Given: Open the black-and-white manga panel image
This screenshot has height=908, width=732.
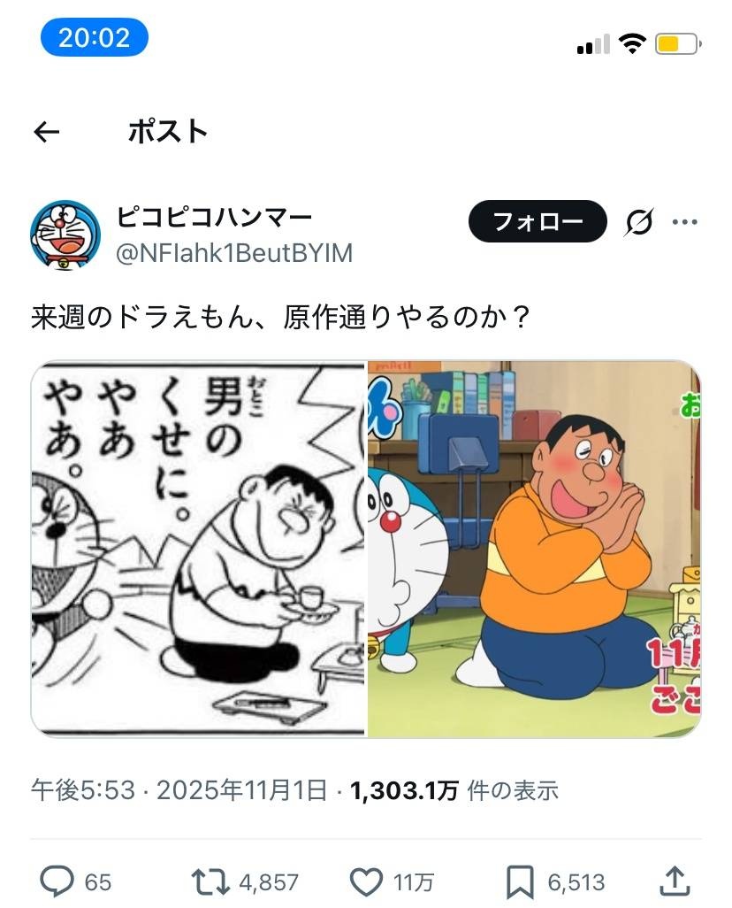Looking at the screenshot, I should click(x=199, y=549).
